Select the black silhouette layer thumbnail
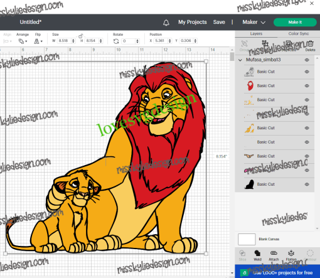 tap(249, 184)
